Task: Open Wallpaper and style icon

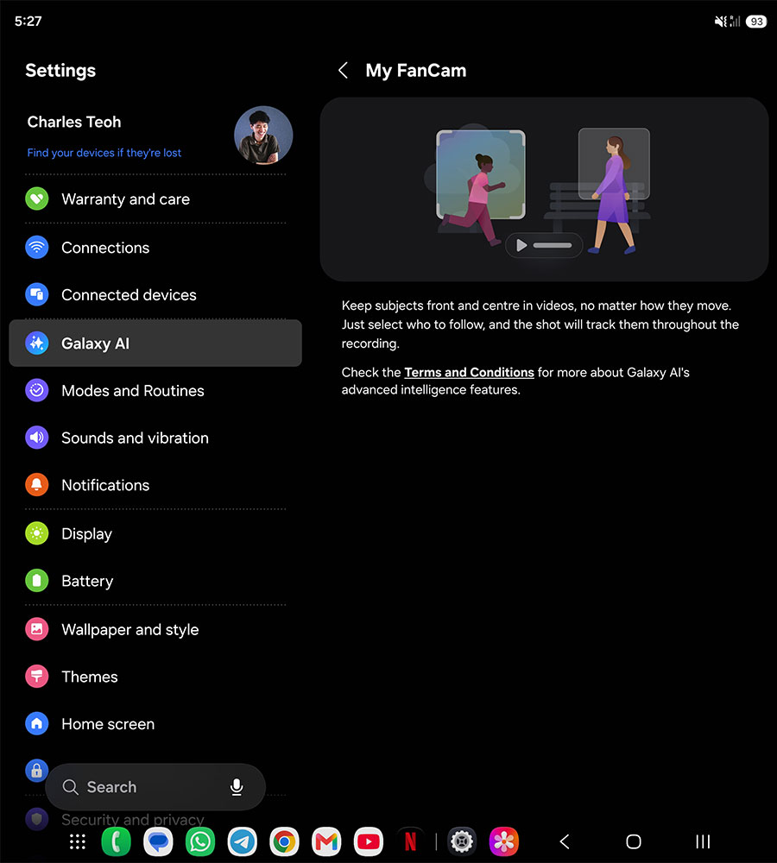Action: 37,629
